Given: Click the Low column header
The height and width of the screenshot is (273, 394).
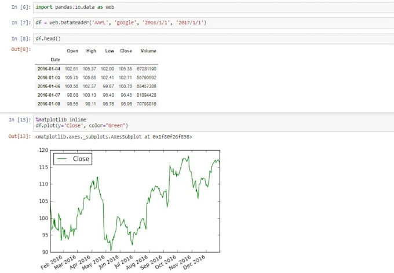Looking at the screenshot, I should coord(110,51).
